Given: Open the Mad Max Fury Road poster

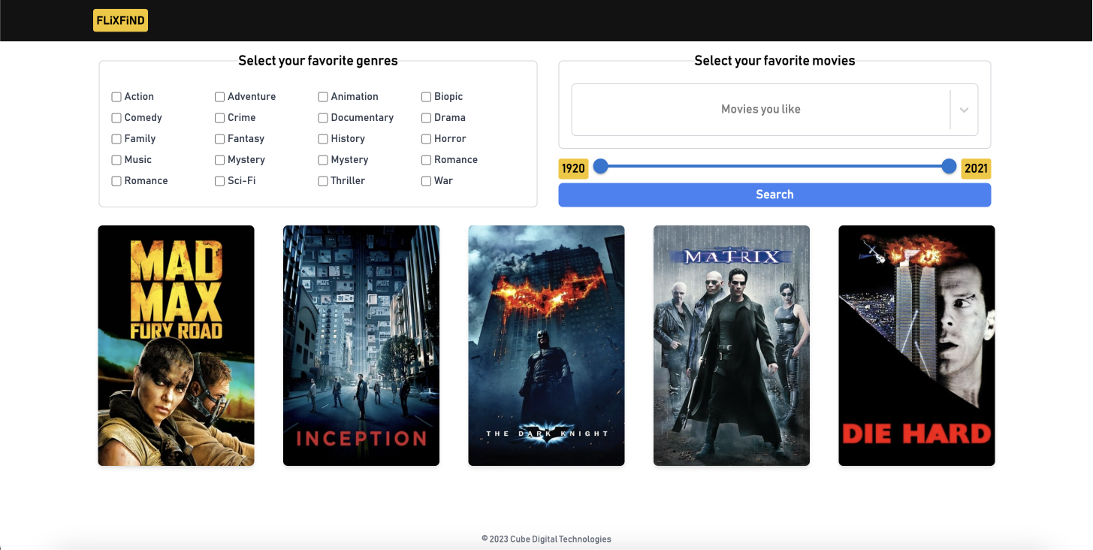Looking at the screenshot, I should pos(176,346).
